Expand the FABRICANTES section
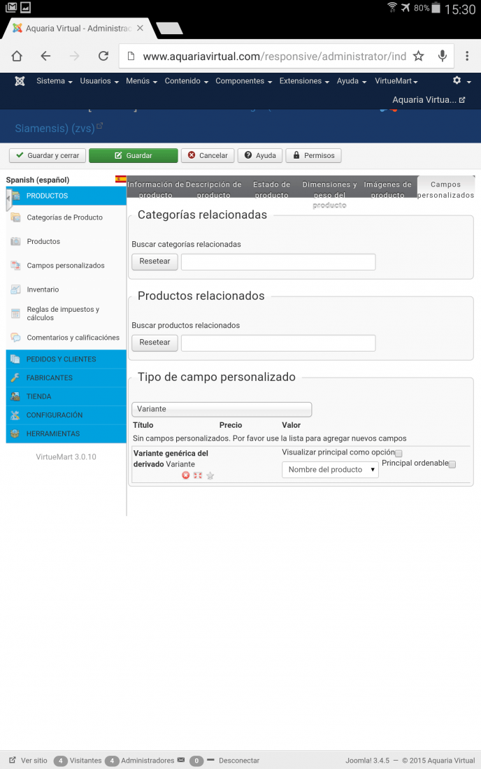Image resolution: width=481 pixels, height=769 pixels. [x=66, y=378]
